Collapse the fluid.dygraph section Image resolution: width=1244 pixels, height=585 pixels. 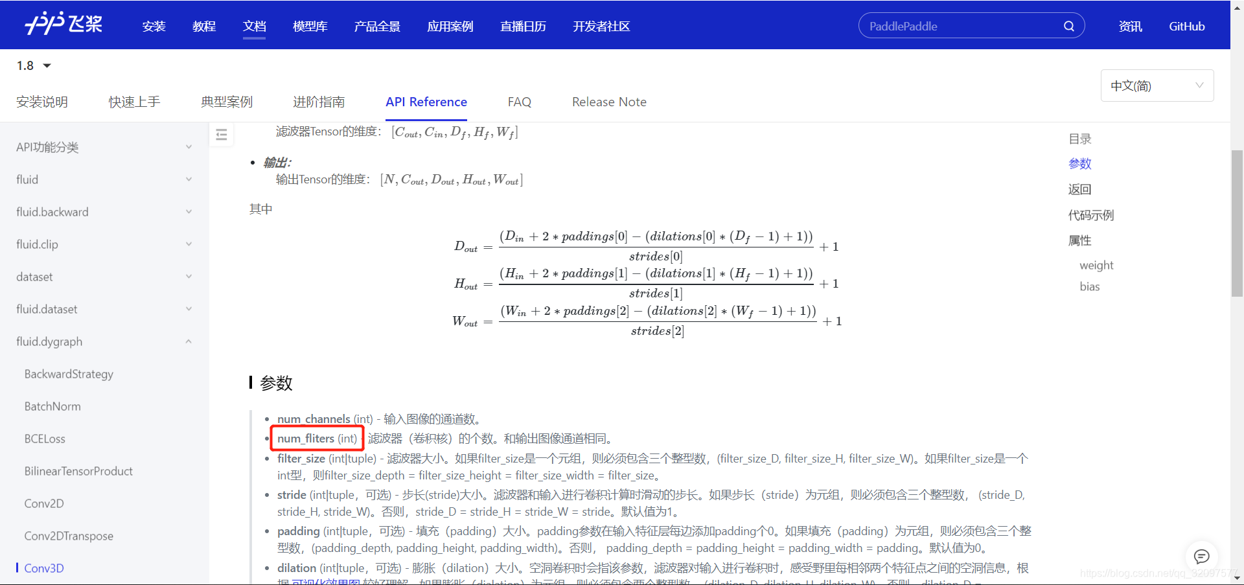(x=104, y=341)
